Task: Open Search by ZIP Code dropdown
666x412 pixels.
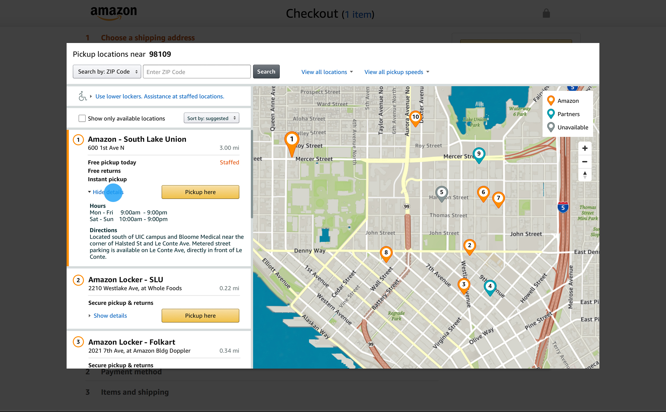Action: [107, 72]
